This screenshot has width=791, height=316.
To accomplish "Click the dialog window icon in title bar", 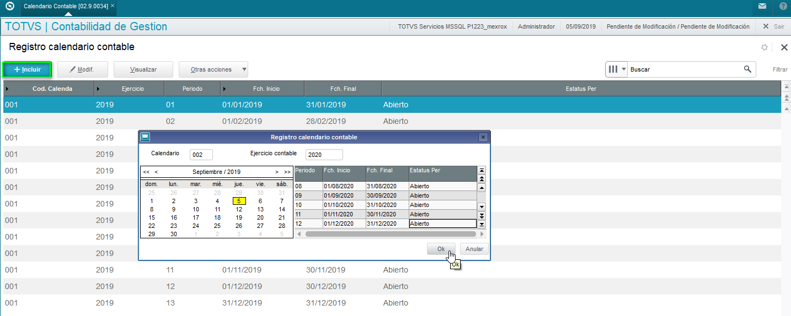I will 145,137.
